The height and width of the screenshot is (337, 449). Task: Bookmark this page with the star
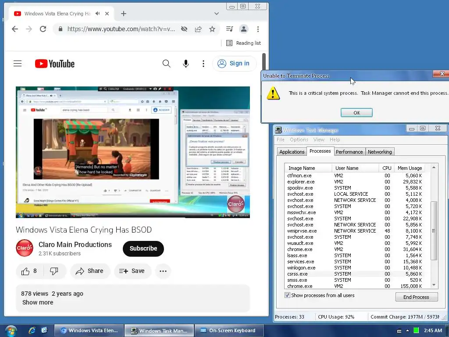pyautogui.click(x=212, y=29)
